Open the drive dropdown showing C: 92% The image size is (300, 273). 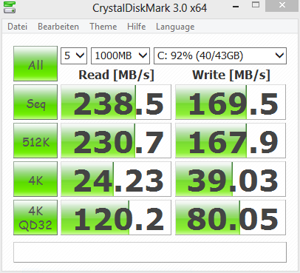[220, 55]
